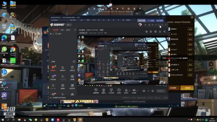Click the gift box icon beside the room title
Image resolution: width=217 pixels, height=122 pixels.
(146, 31)
